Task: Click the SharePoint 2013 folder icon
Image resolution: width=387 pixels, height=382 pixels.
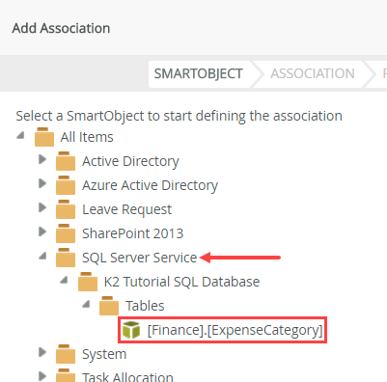Action: pos(66,233)
